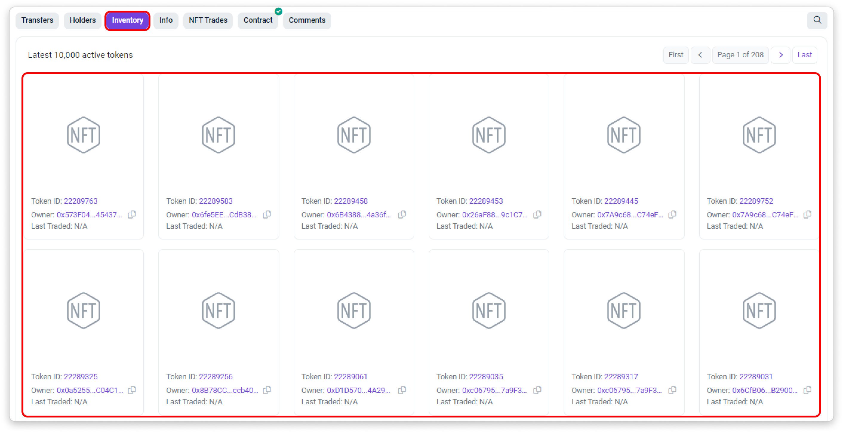Go to next page with right chevron
Image resolution: width=843 pixels, height=433 pixels.
click(x=781, y=55)
